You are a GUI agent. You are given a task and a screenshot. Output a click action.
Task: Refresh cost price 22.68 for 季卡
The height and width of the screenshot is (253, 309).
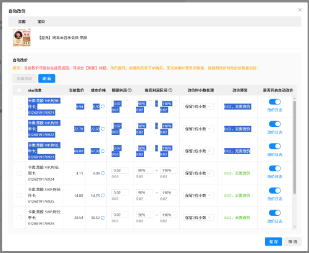pos(103,129)
